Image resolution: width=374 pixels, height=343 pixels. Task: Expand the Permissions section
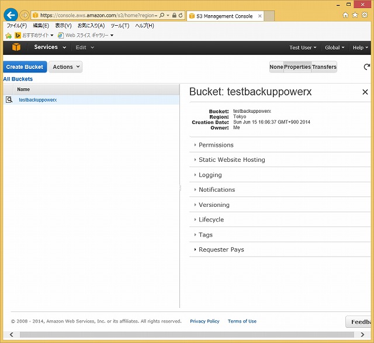coord(216,145)
